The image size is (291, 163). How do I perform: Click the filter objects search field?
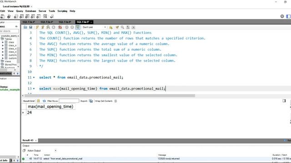click(9, 31)
